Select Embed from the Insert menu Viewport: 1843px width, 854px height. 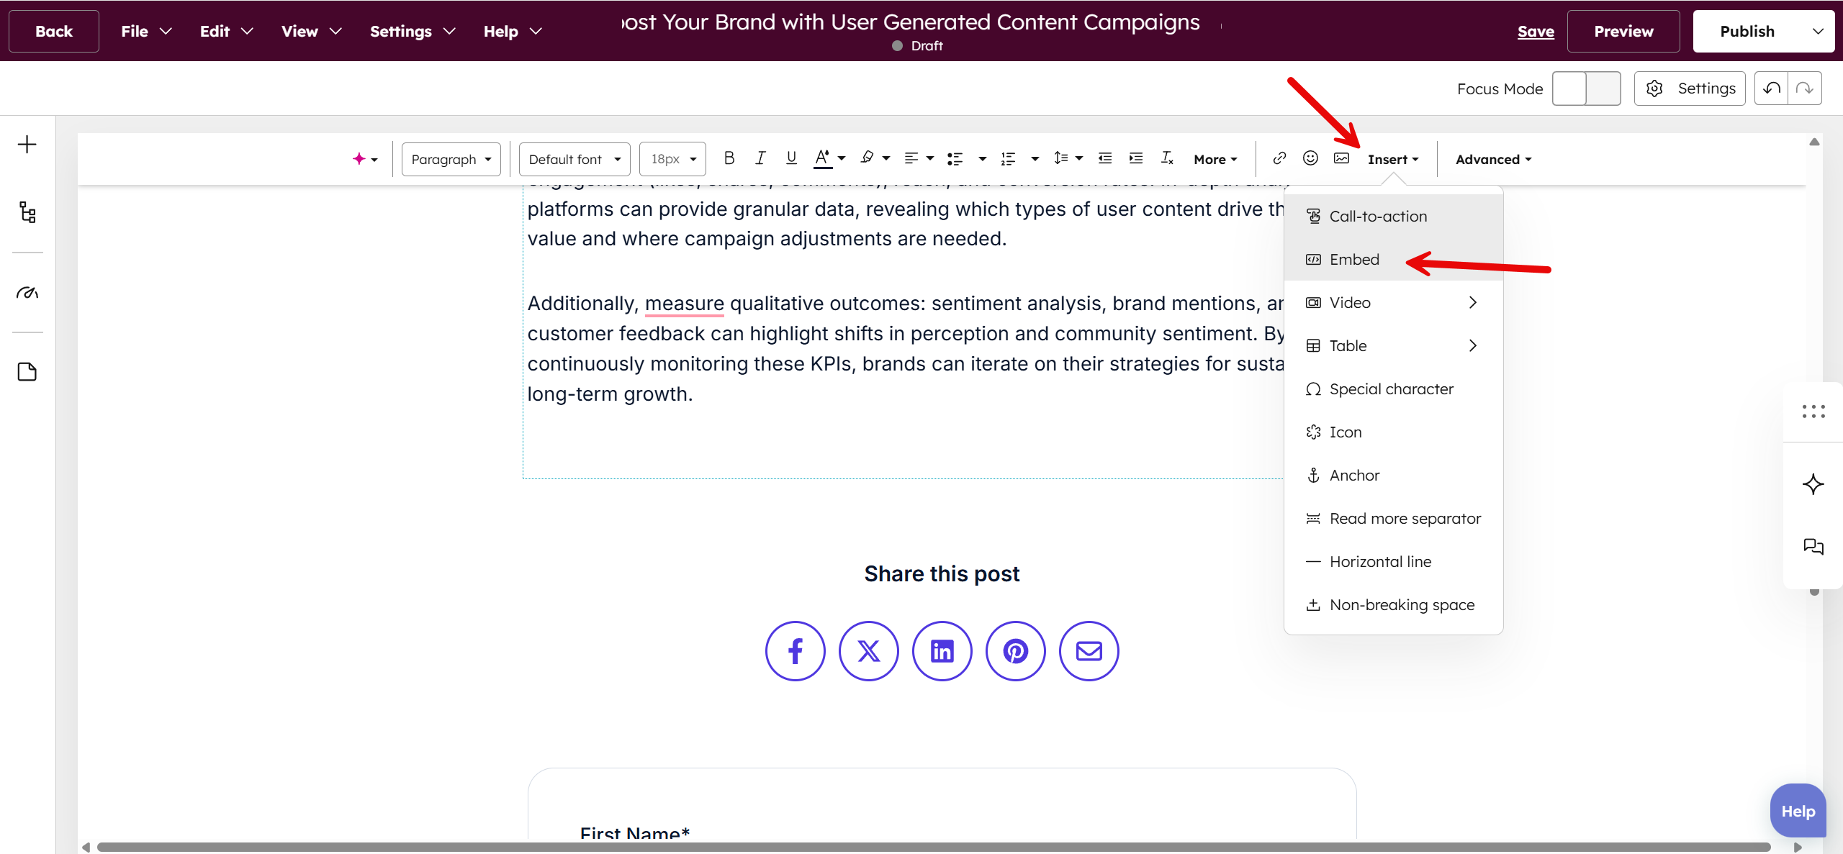point(1353,259)
